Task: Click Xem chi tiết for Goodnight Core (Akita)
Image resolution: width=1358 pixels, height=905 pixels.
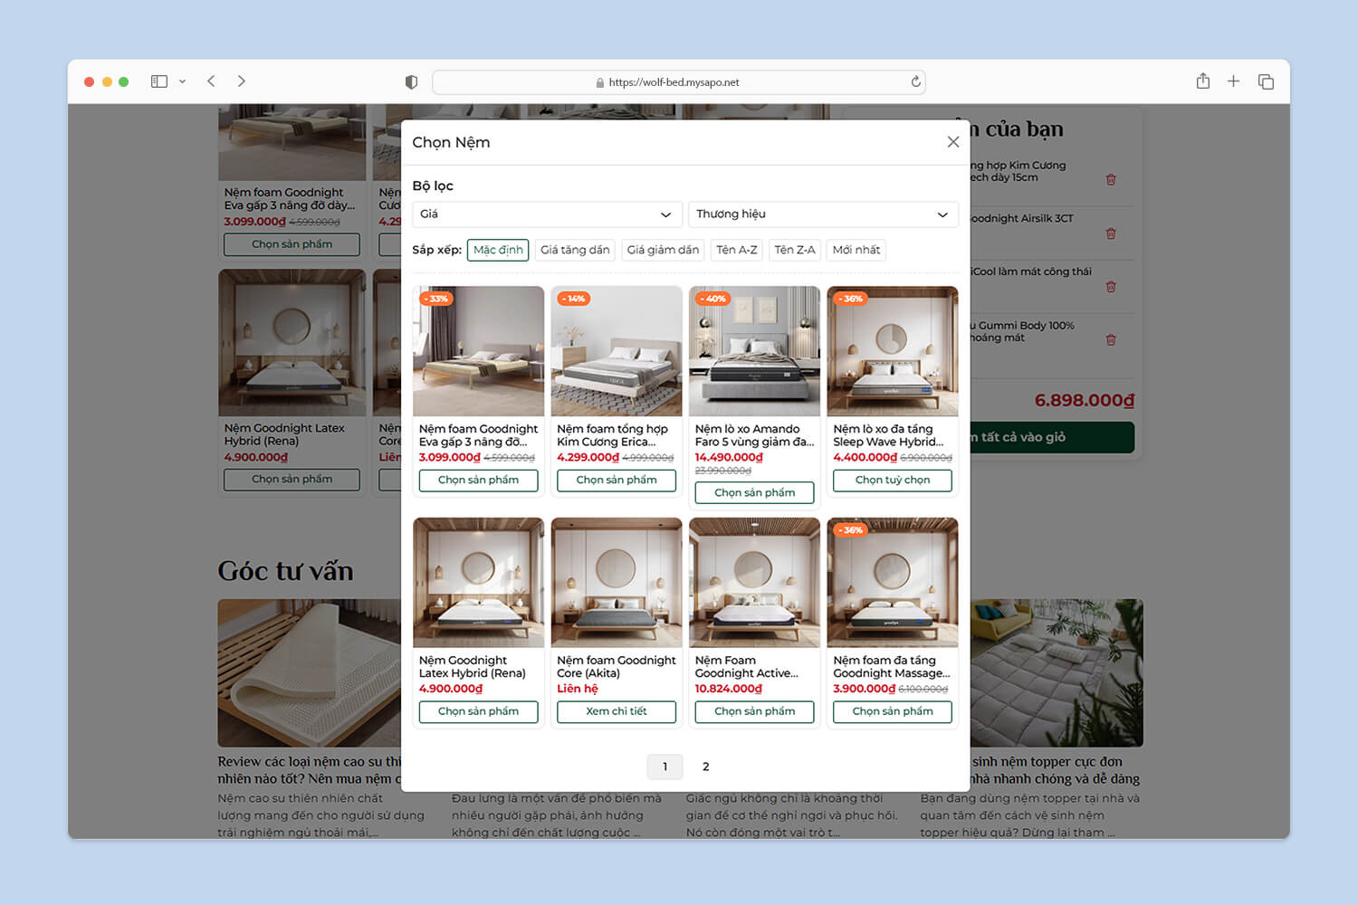Action: click(x=617, y=711)
